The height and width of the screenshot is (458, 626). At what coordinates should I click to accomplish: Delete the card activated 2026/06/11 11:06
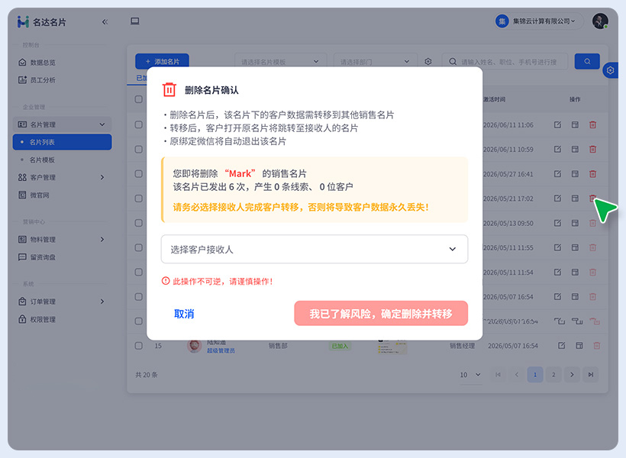[593, 125]
